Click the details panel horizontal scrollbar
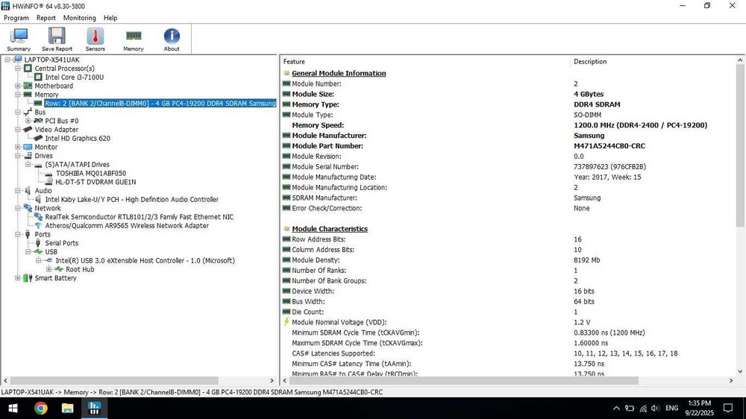This screenshot has width=746, height=419. (x=463, y=381)
